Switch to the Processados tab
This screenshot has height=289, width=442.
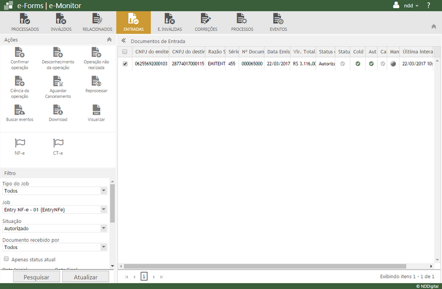[25, 23]
